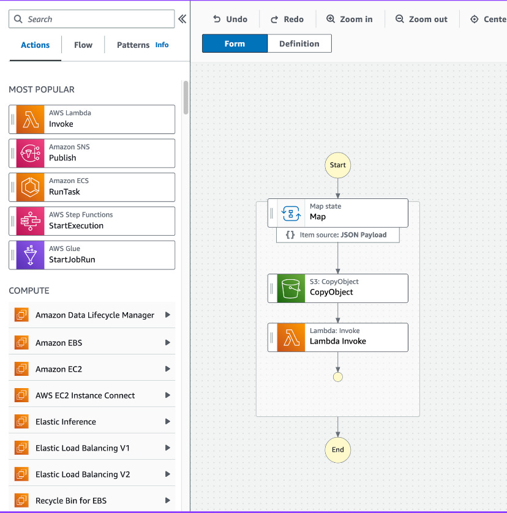This screenshot has height=513, width=507.
Task: Grab the drag handle of Amazon SNS Publish action
Action: (x=13, y=153)
